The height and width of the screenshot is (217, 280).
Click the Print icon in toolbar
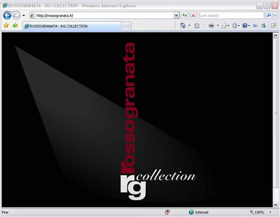coord(211,26)
